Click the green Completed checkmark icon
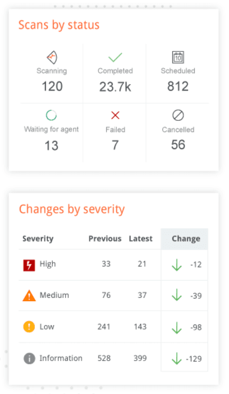 point(115,57)
